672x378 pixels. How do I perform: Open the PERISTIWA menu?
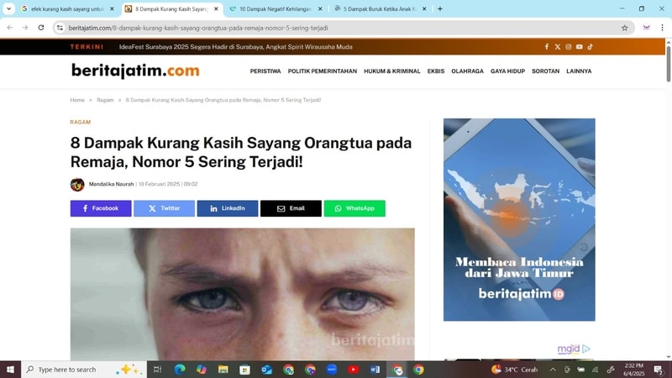tap(265, 71)
